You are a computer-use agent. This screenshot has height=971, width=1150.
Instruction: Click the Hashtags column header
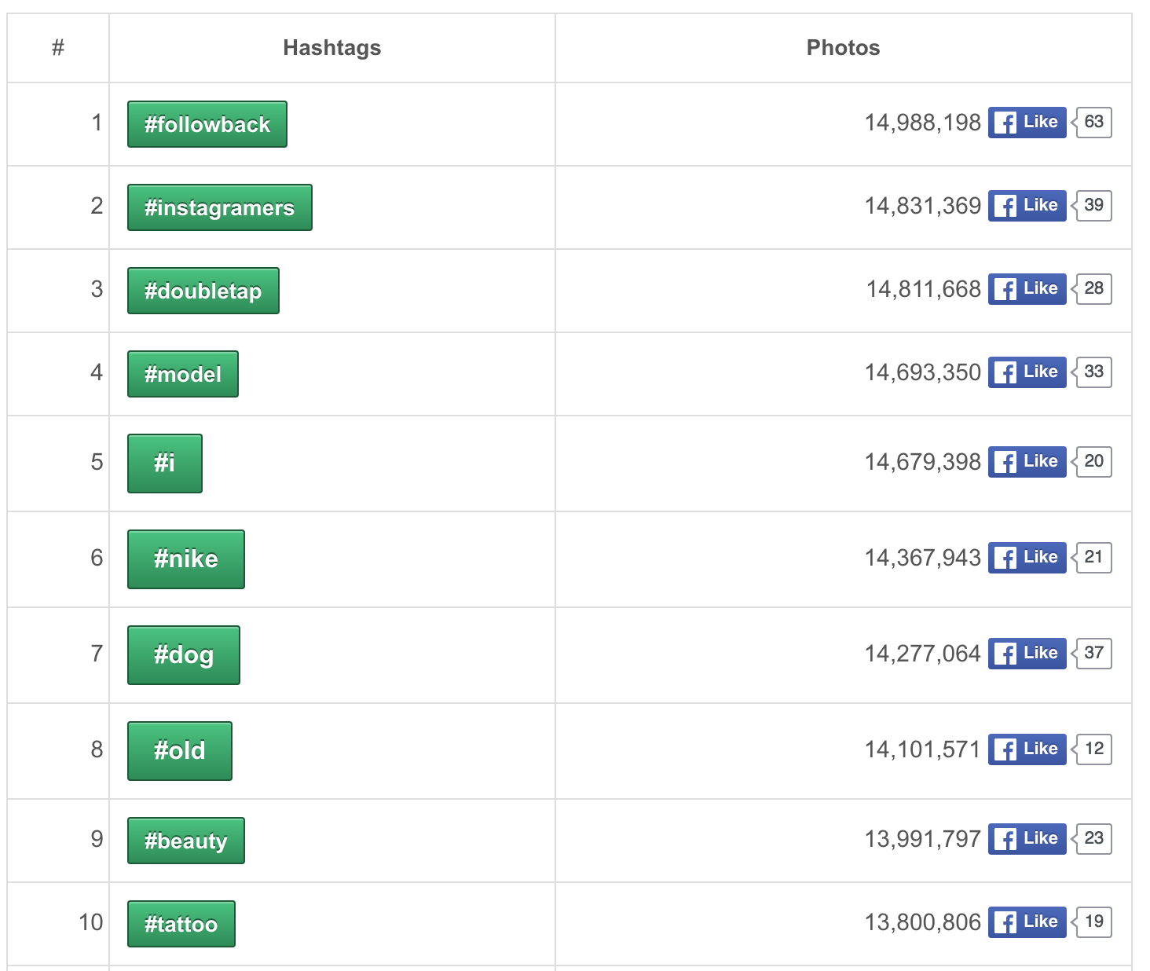coord(331,47)
